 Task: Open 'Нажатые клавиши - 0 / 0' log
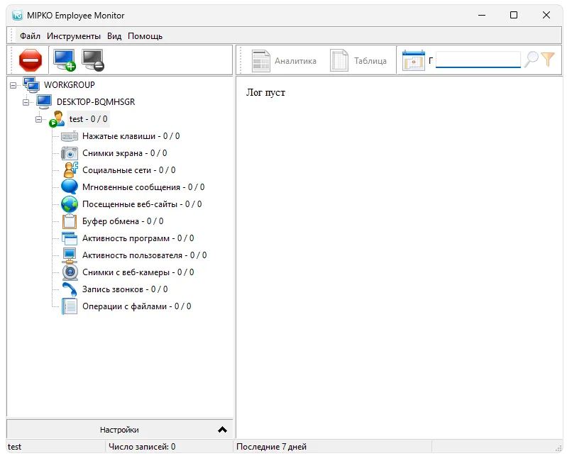[131, 136]
